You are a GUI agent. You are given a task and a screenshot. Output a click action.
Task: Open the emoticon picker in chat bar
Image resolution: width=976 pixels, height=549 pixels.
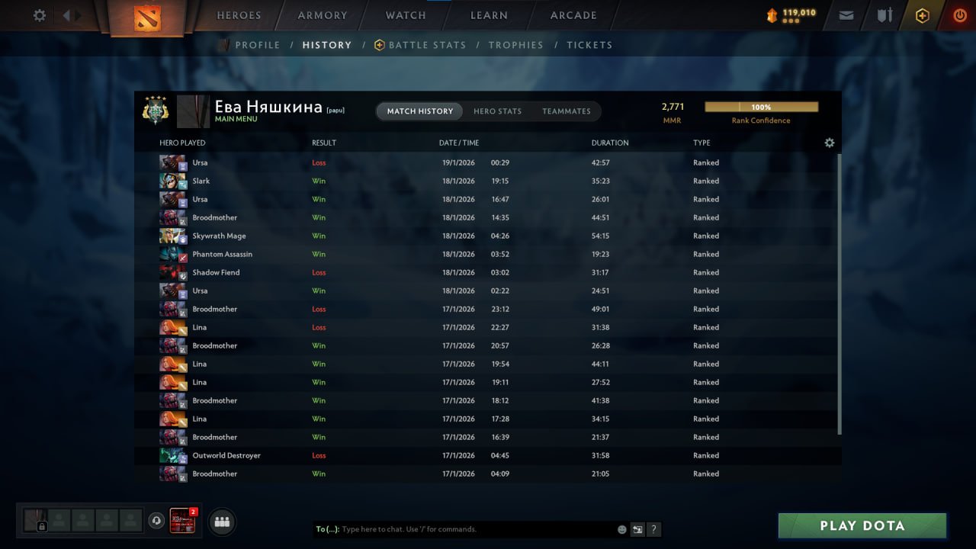[622, 529]
